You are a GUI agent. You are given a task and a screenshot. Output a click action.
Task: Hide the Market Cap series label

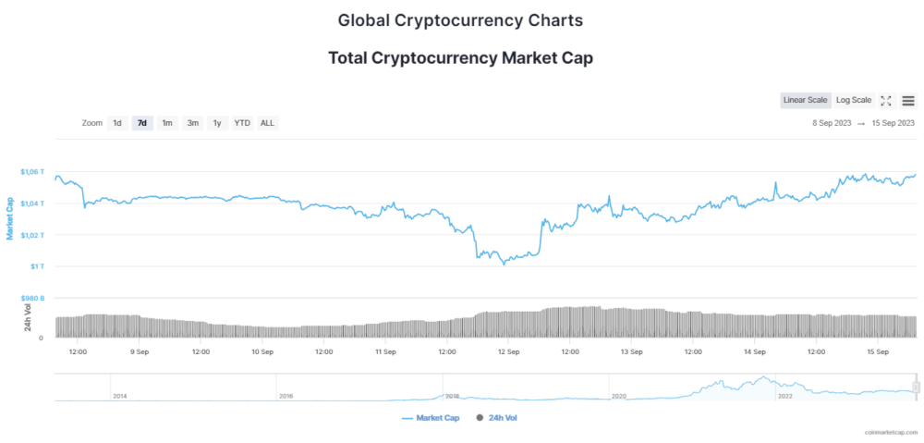pos(438,418)
